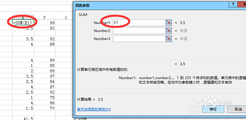Click the Number3 label in the dialog
This screenshot has width=246, height=120.
[x=102, y=39]
